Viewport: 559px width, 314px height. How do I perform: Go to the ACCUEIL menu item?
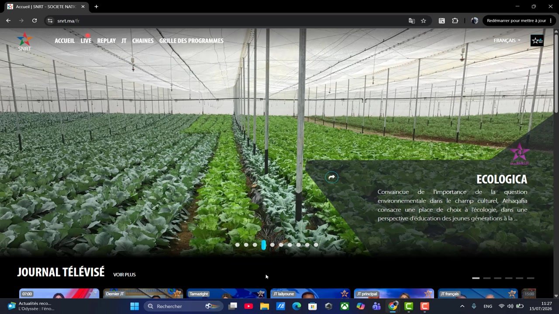point(65,41)
